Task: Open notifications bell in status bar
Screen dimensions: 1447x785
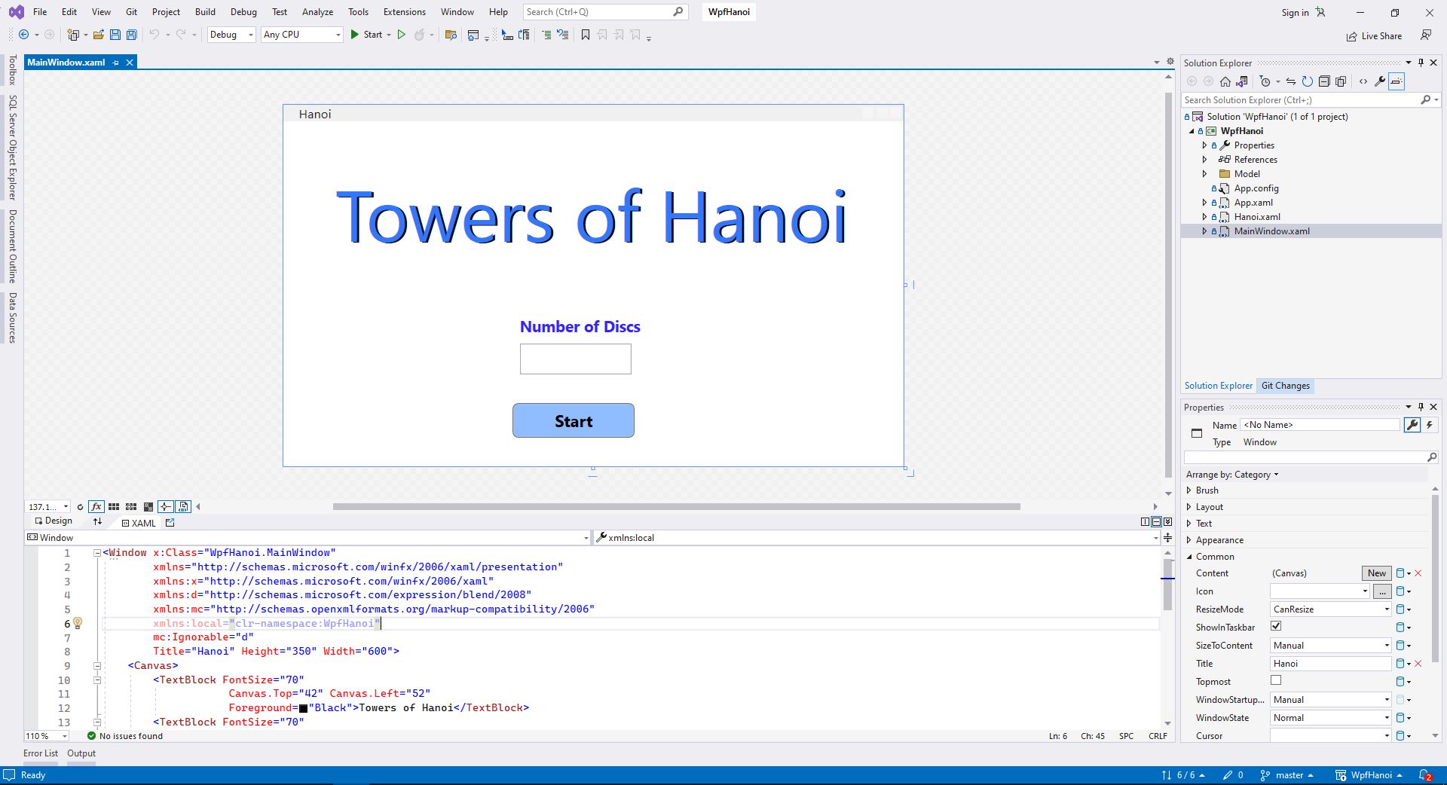Action: [1425, 775]
